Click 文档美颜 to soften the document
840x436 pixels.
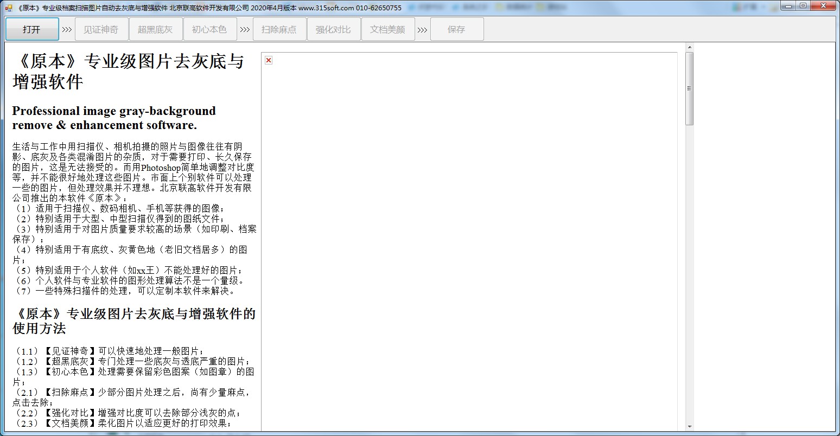tap(387, 29)
